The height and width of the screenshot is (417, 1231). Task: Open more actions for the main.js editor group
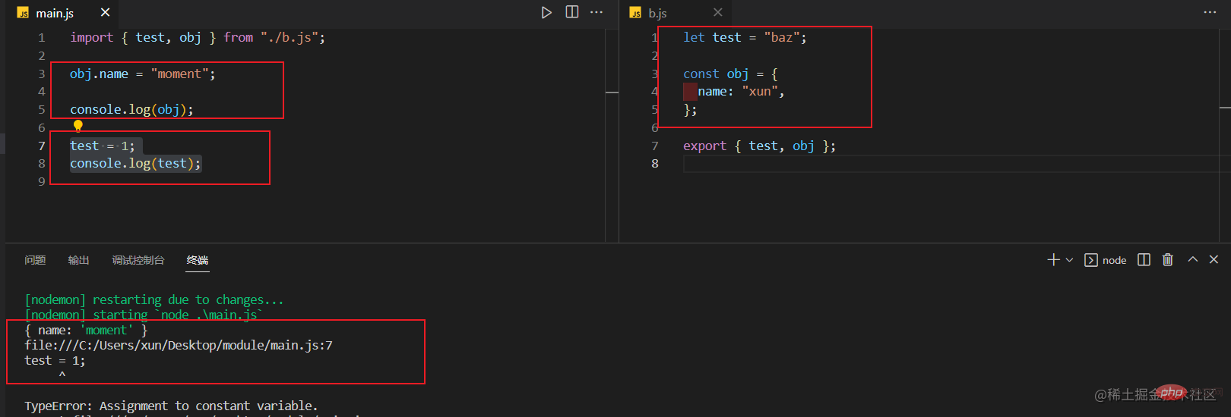click(x=597, y=12)
